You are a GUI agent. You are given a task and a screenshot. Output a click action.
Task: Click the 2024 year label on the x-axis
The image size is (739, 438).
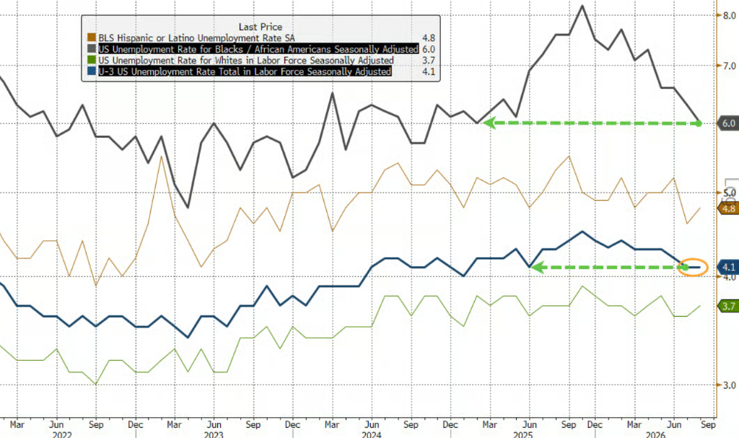(x=372, y=434)
